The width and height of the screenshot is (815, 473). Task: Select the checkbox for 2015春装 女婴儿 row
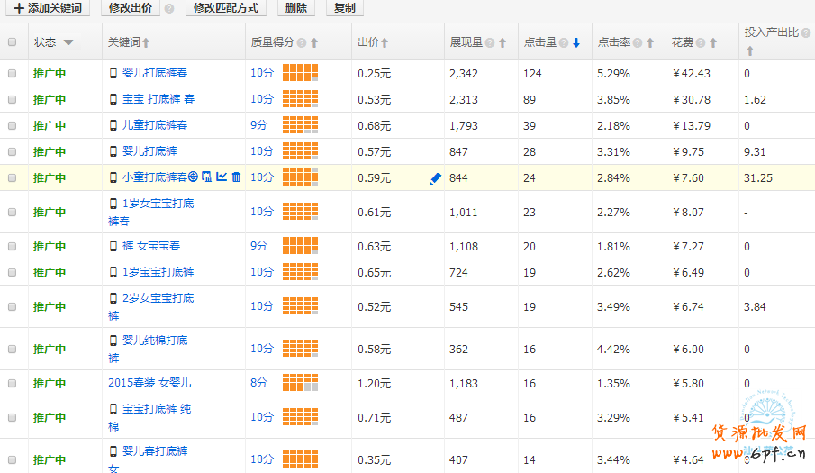click(13, 383)
